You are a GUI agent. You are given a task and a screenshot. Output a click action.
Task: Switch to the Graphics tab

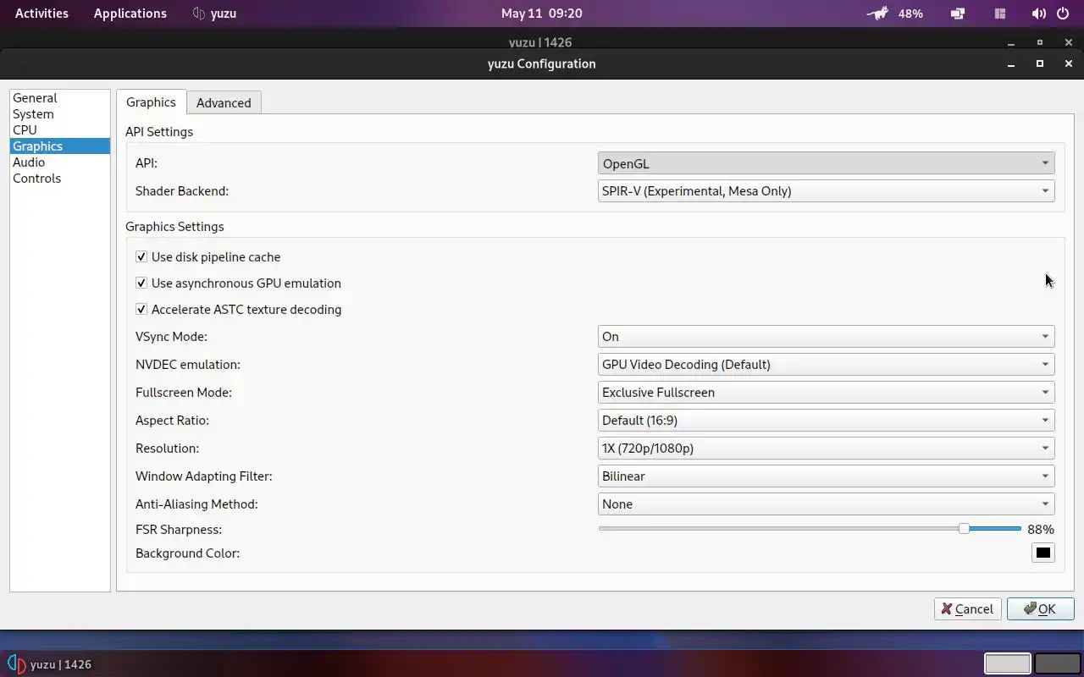(151, 102)
